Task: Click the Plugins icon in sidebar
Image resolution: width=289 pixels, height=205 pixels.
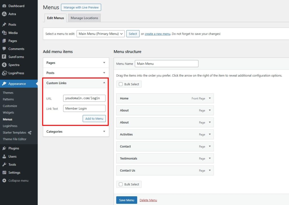Action: click(4, 148)
